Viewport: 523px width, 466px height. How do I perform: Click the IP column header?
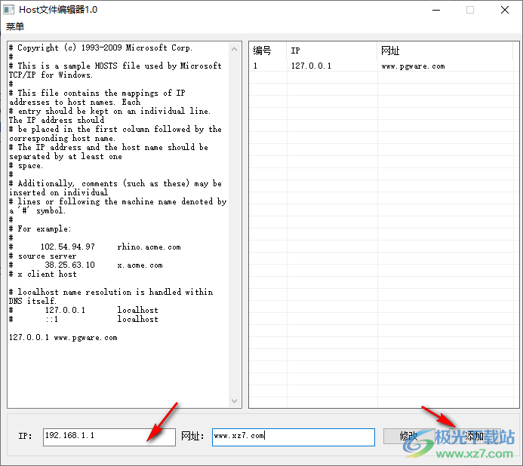coord(331,51)
